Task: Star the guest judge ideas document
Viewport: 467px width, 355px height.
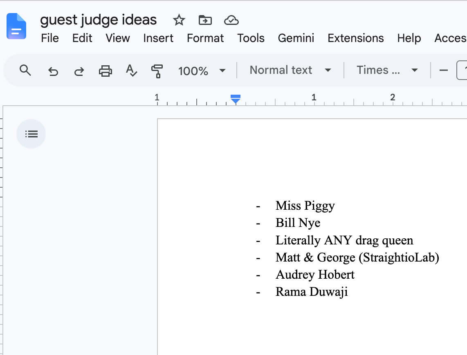Action: (x=179, y=20)
